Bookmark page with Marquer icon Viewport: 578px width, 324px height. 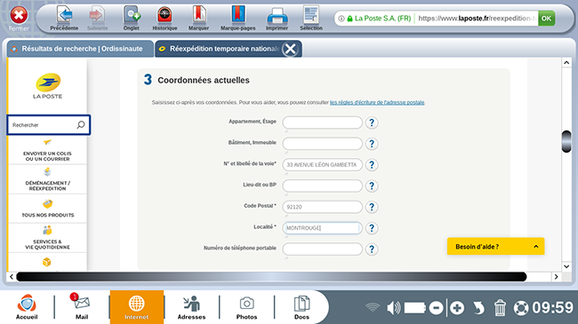pos(198,19)
